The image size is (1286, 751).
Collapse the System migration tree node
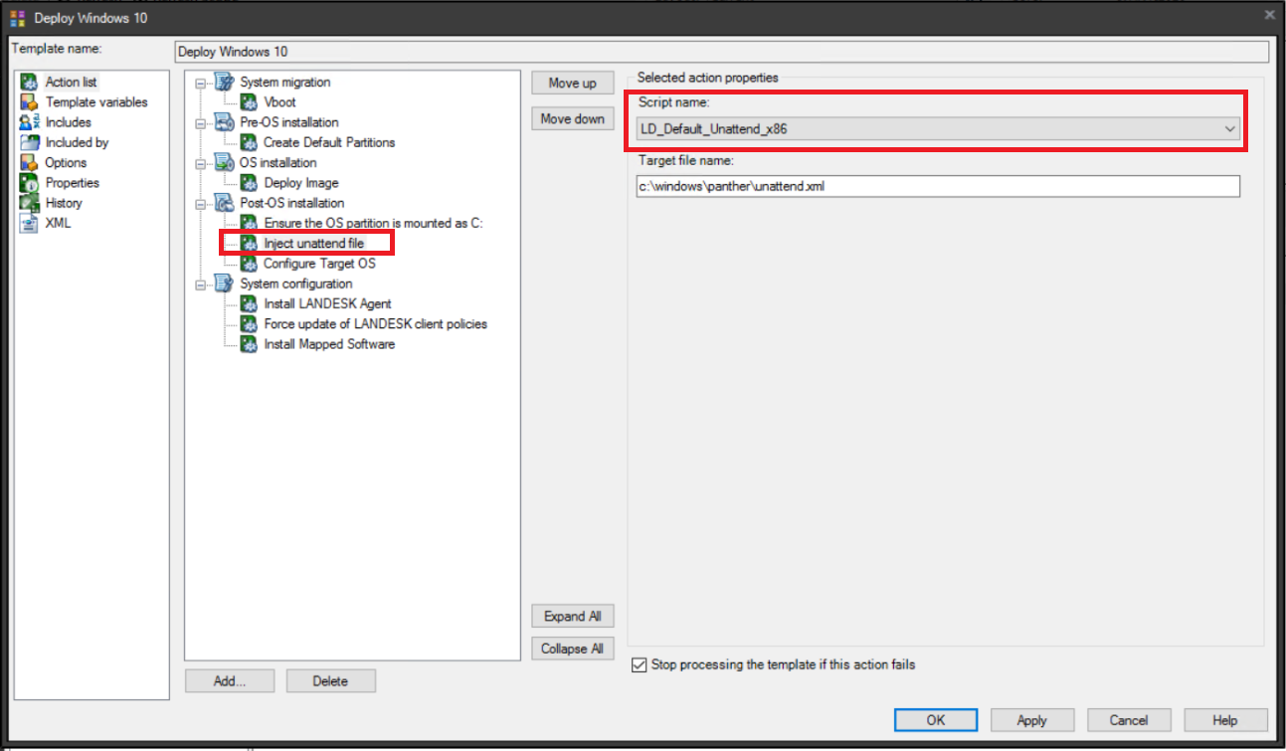pyautogui.click(x=201, y=84)
